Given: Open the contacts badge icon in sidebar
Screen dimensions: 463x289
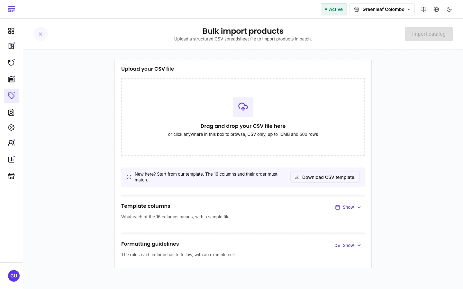Looking at the screenshot, I should (11, 112).
